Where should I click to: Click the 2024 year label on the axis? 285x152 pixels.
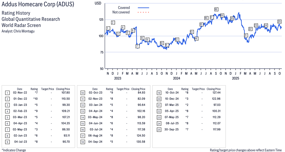click(176, 78)
